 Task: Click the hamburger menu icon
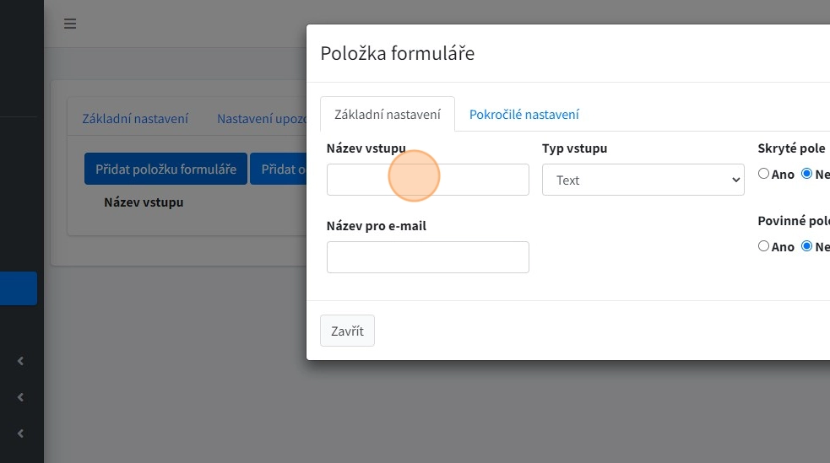70,24
